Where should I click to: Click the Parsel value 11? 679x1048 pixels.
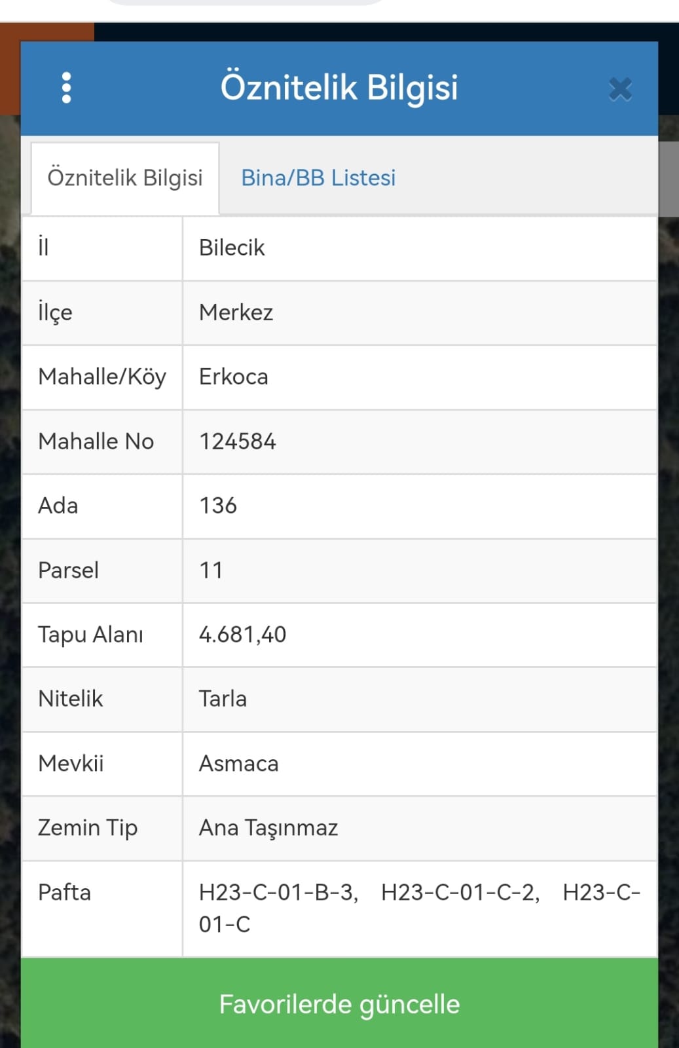tap(211, 570)
